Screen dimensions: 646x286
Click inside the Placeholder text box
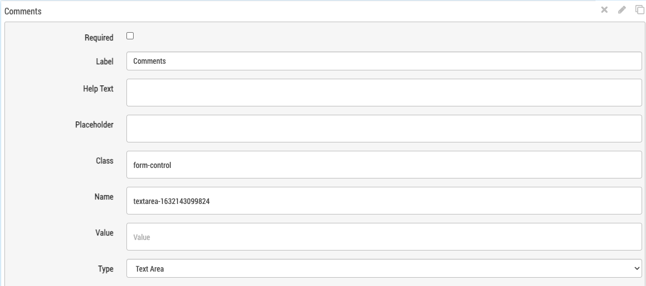[384, 129]
